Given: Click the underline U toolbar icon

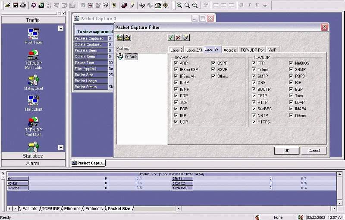Looking at the screenshot, I should (257, 5).
